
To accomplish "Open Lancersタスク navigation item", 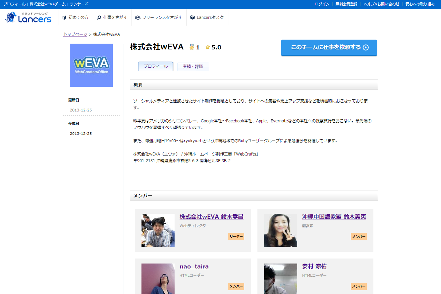I will click(x=207, y=18).
